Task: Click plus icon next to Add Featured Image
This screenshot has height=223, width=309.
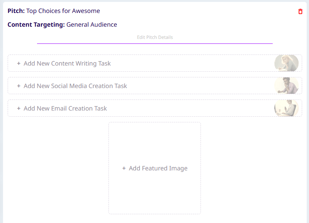Action: (x=124, y=168)
